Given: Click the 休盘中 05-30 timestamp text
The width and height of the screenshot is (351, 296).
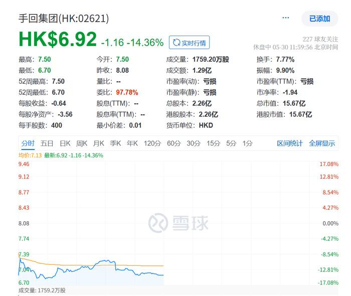Looking at the screenshot, I should click(295, 47).
